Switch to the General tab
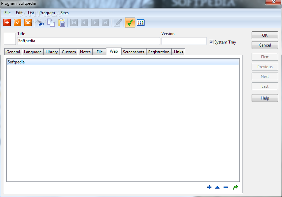 [13, 52]
